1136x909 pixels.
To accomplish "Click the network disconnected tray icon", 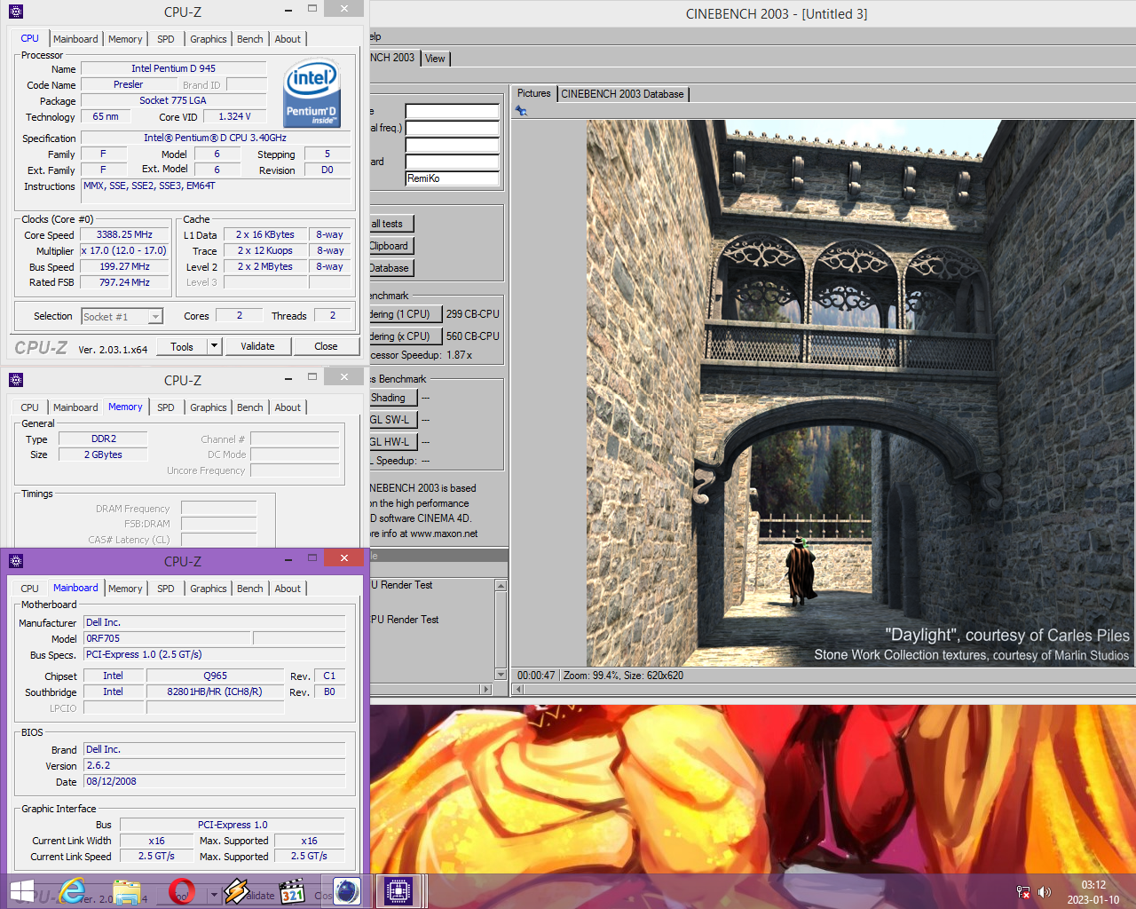I will tap(1023, 892).
